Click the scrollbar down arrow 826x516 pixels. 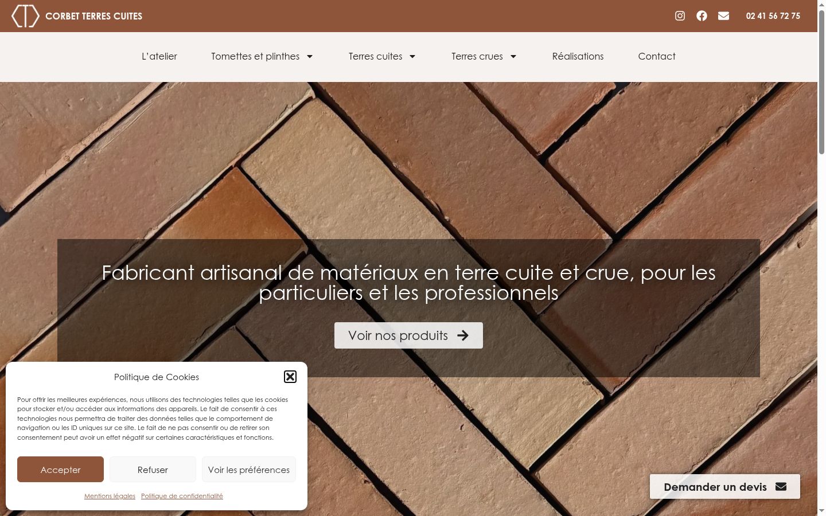tap(821, 511)
